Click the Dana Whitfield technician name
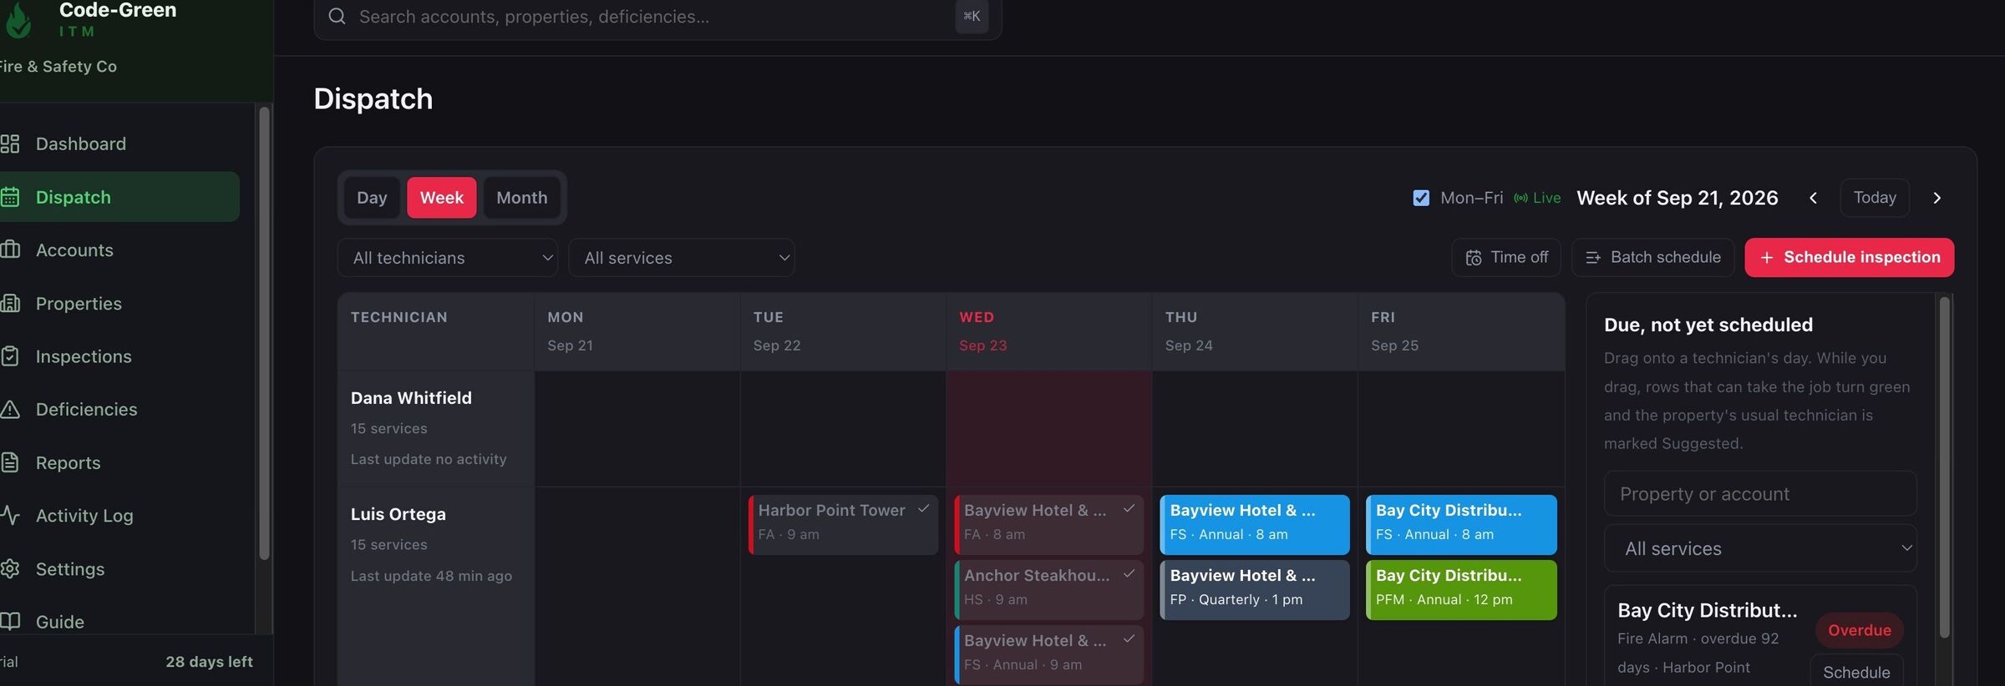The width and height of the screenshot is (2005, 686). tap(411, 398)
